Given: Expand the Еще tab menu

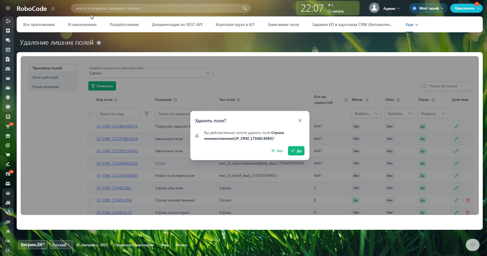Looking at the screenshot, I should tap(412, 25).
